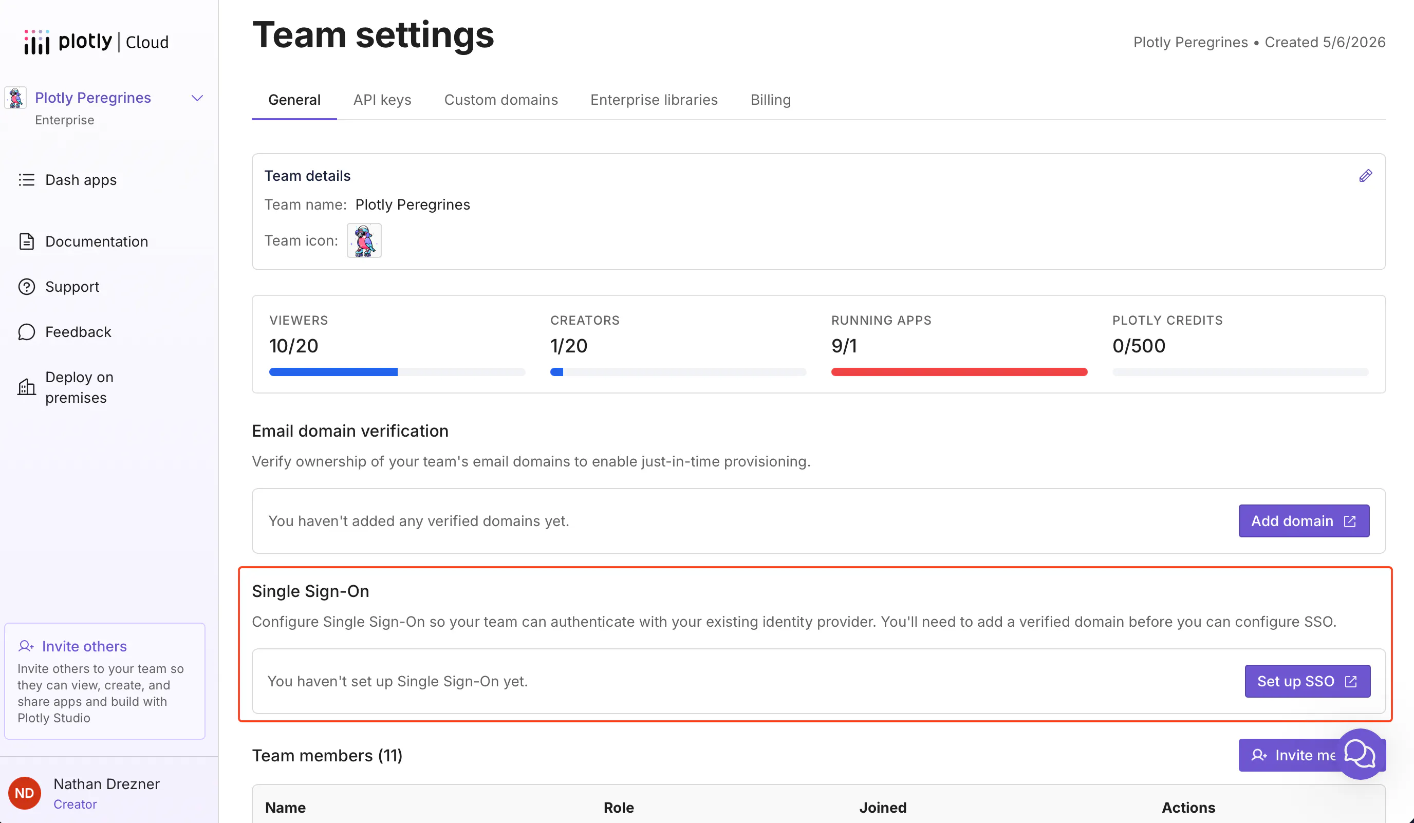Open the Custom domains tab
The image size is (1414, 823).
click(x=500, y=99)
